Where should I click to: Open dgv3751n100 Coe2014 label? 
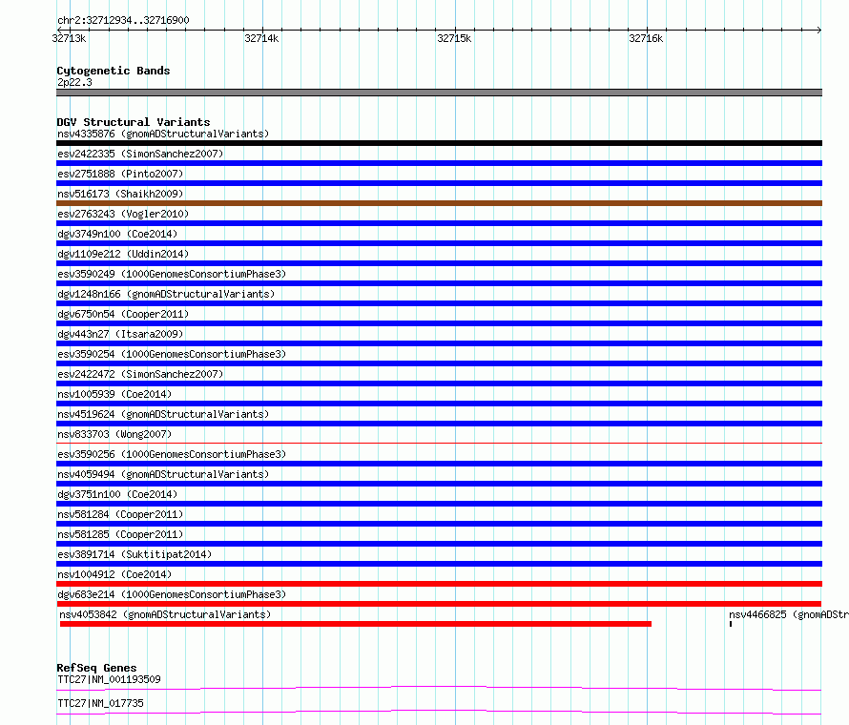point(117,494)
